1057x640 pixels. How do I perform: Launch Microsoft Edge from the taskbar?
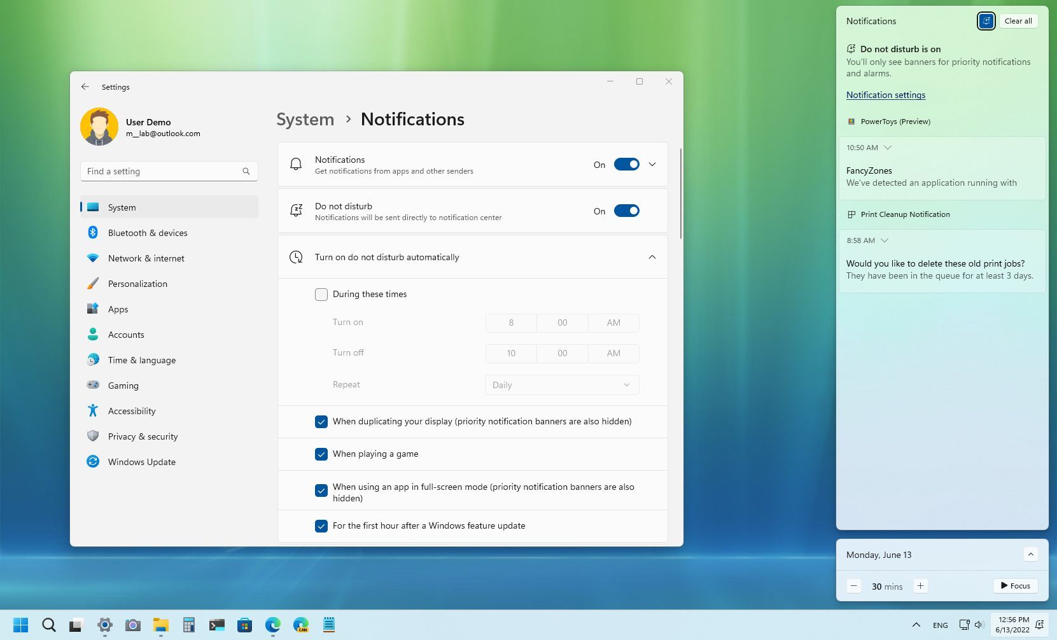pyautogui.click(x=273, y=625)
